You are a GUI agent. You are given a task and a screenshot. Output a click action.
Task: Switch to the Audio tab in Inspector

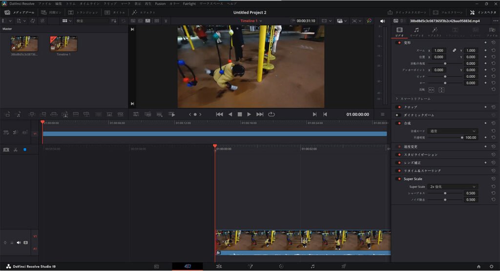(x=417, y=32)
